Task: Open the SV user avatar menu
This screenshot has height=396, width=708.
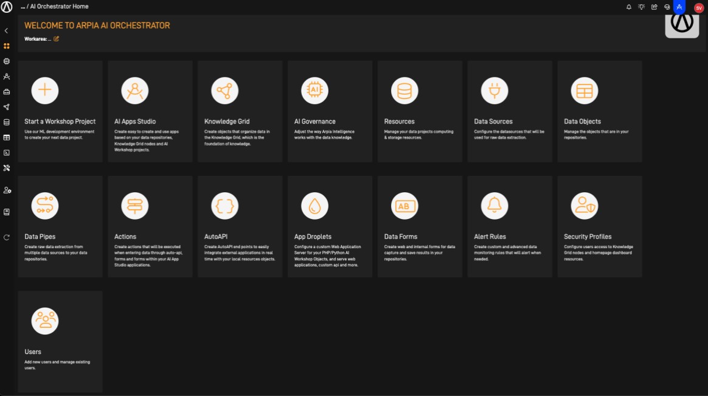Action: coord(699,7)
